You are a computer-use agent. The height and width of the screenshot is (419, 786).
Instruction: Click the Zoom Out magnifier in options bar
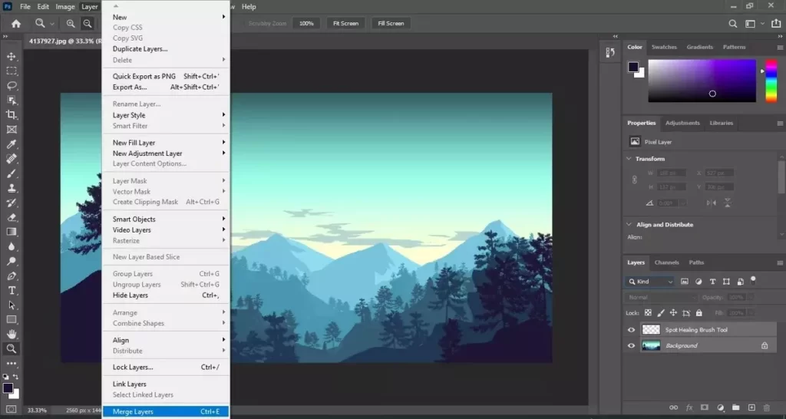tap(88, 23)
